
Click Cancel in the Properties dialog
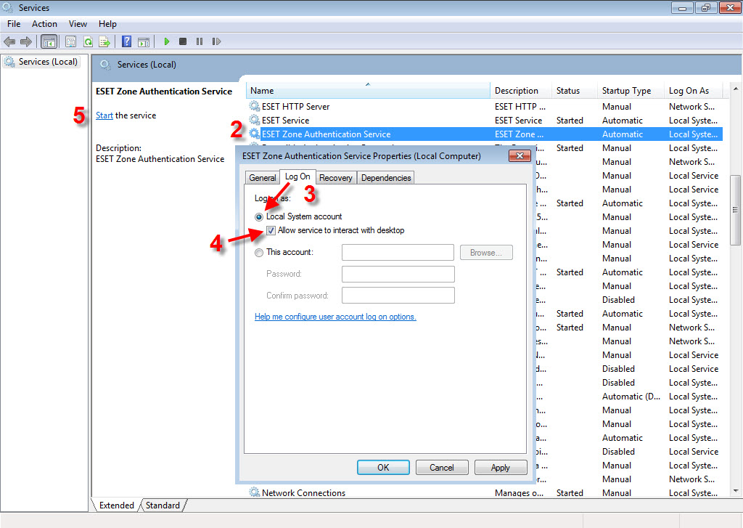442,467
